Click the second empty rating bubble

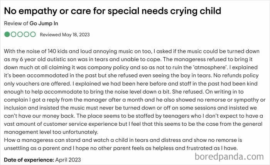[x=13, y=34]
